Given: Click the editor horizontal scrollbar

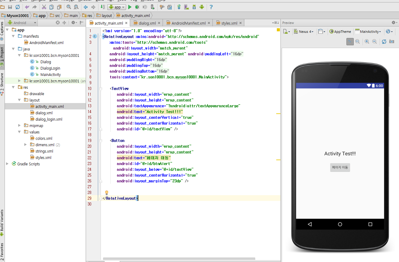Looking at the screenshot, I should coord(179,259).
